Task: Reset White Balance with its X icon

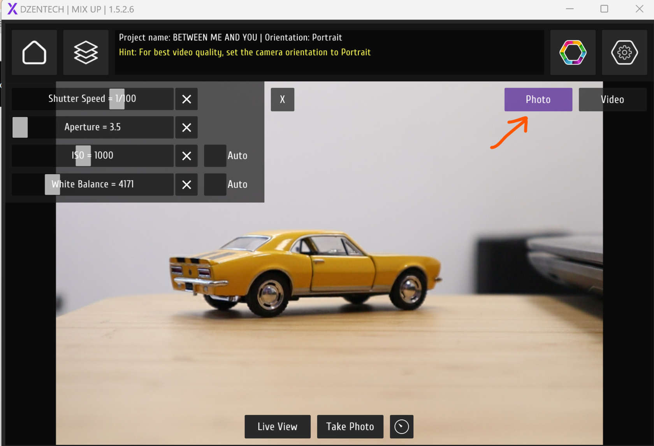Action: click(x=186, y=185)
